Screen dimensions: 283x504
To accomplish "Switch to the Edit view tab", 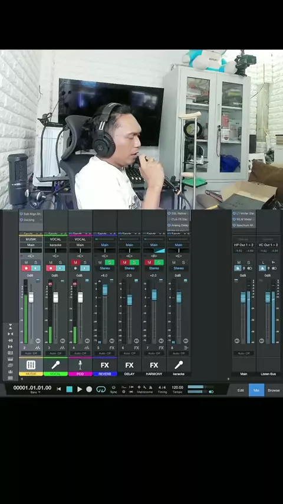I will (x=241, y=390).
